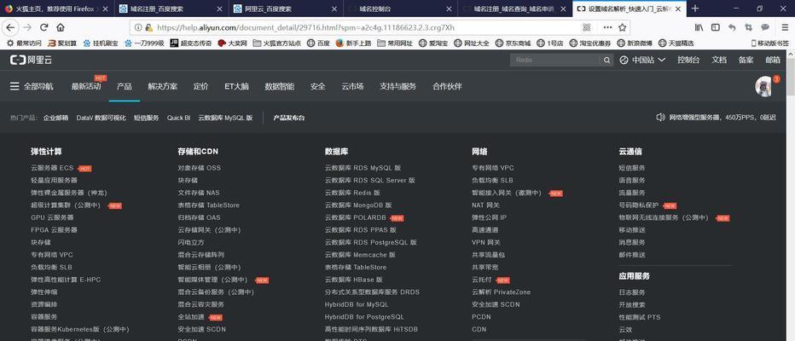Click the chat bubble toolbar icon
The height and width of the screenshot is (341, 795).
coord(765,27)
